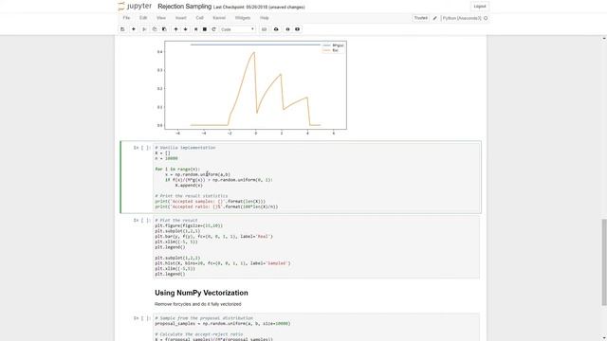The image size is (607, 341).
Task: Open the Kernel menu
Action: point(219,18)
